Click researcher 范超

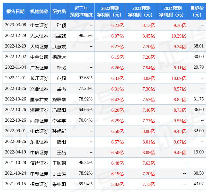(61, 78)
